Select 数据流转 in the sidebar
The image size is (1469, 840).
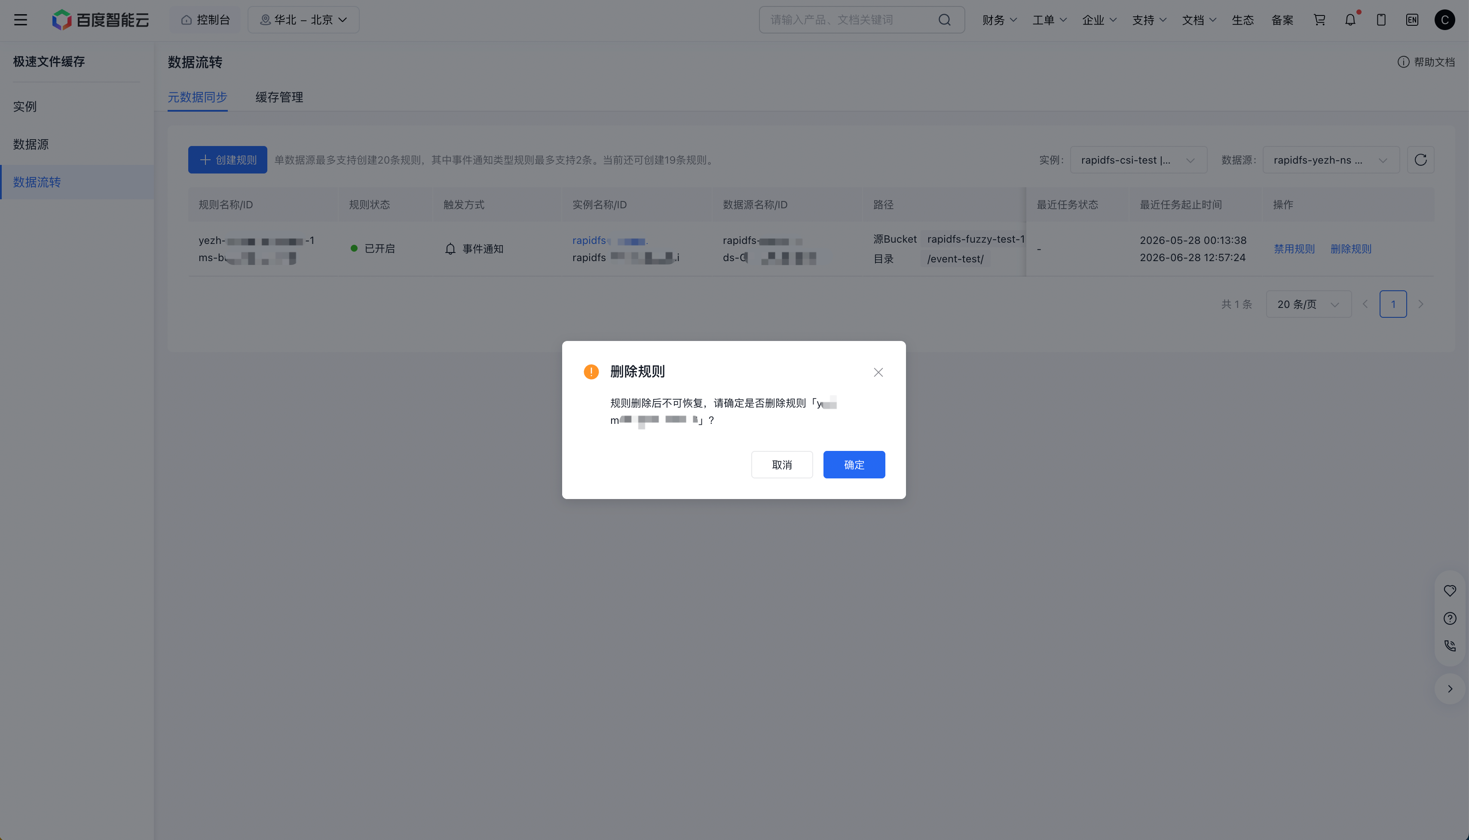[x=77, y=182]
